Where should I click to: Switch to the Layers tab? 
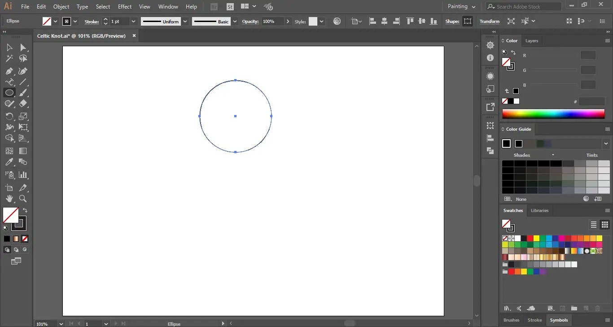532,40
